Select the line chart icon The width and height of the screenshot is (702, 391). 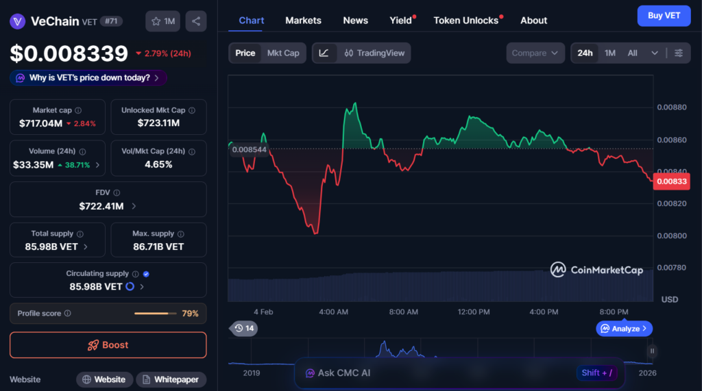pos(324,53)
